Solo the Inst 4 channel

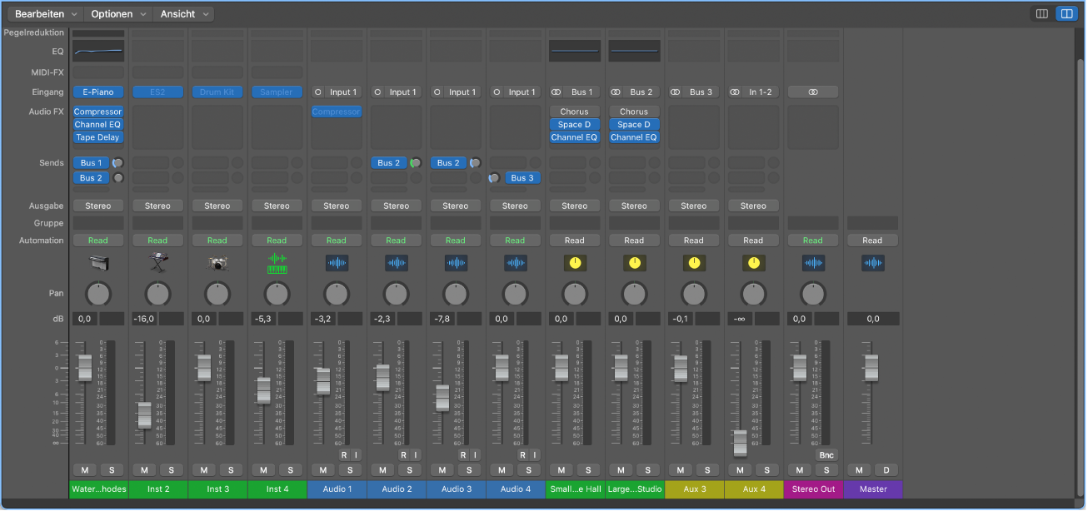point(290,469)
